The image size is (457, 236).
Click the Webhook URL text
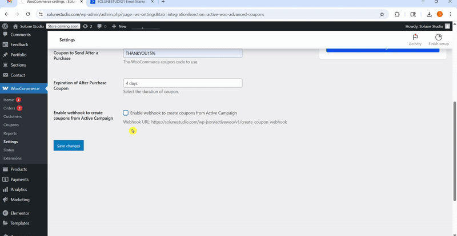[205, 122]
